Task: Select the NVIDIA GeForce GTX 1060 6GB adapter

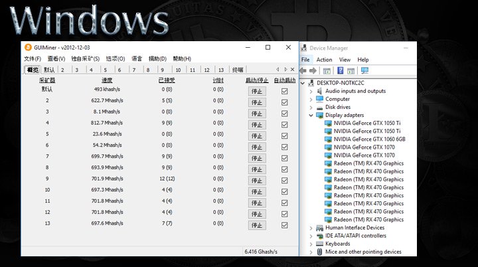Action: click(368, 139)
